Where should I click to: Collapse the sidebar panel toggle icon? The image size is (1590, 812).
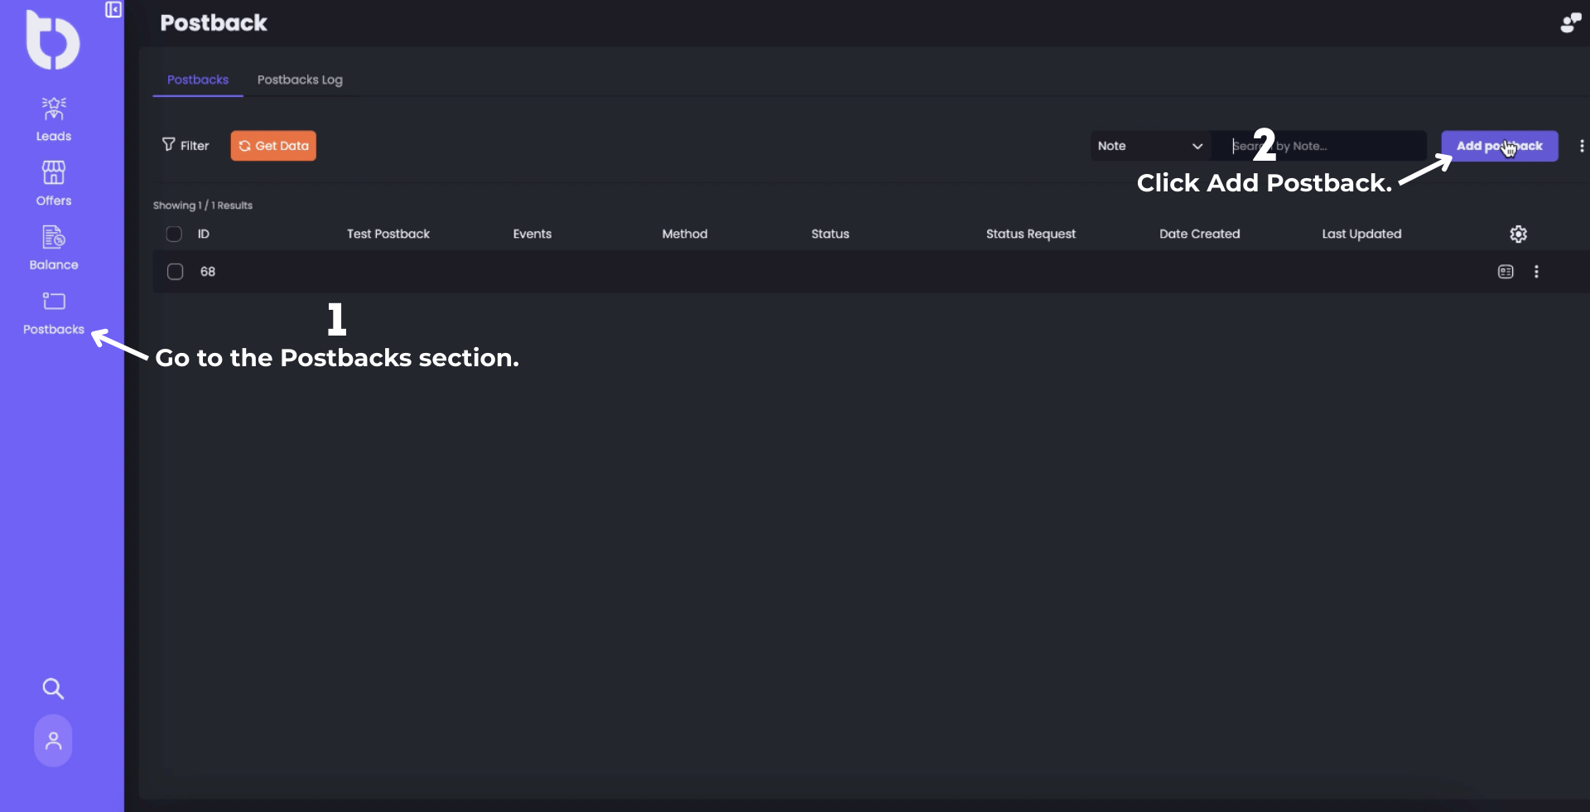point(113,10)
